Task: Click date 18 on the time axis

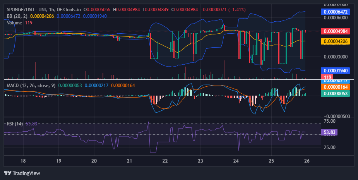Action: (23, 161)
